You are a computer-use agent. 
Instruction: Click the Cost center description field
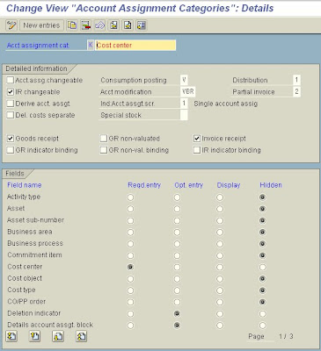pos(135,46)
